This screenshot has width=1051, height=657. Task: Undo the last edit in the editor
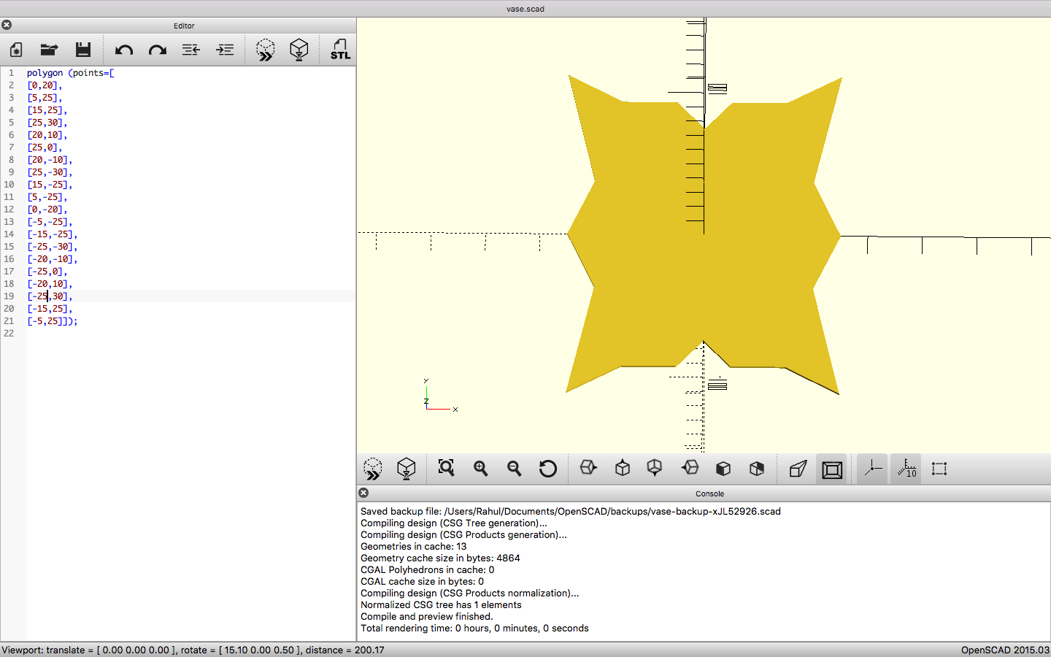pyautogui.click(x=124, y=50)
